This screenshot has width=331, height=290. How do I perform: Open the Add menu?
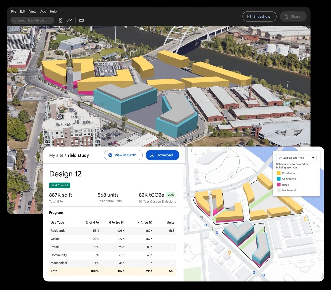(x=43, y=11)
